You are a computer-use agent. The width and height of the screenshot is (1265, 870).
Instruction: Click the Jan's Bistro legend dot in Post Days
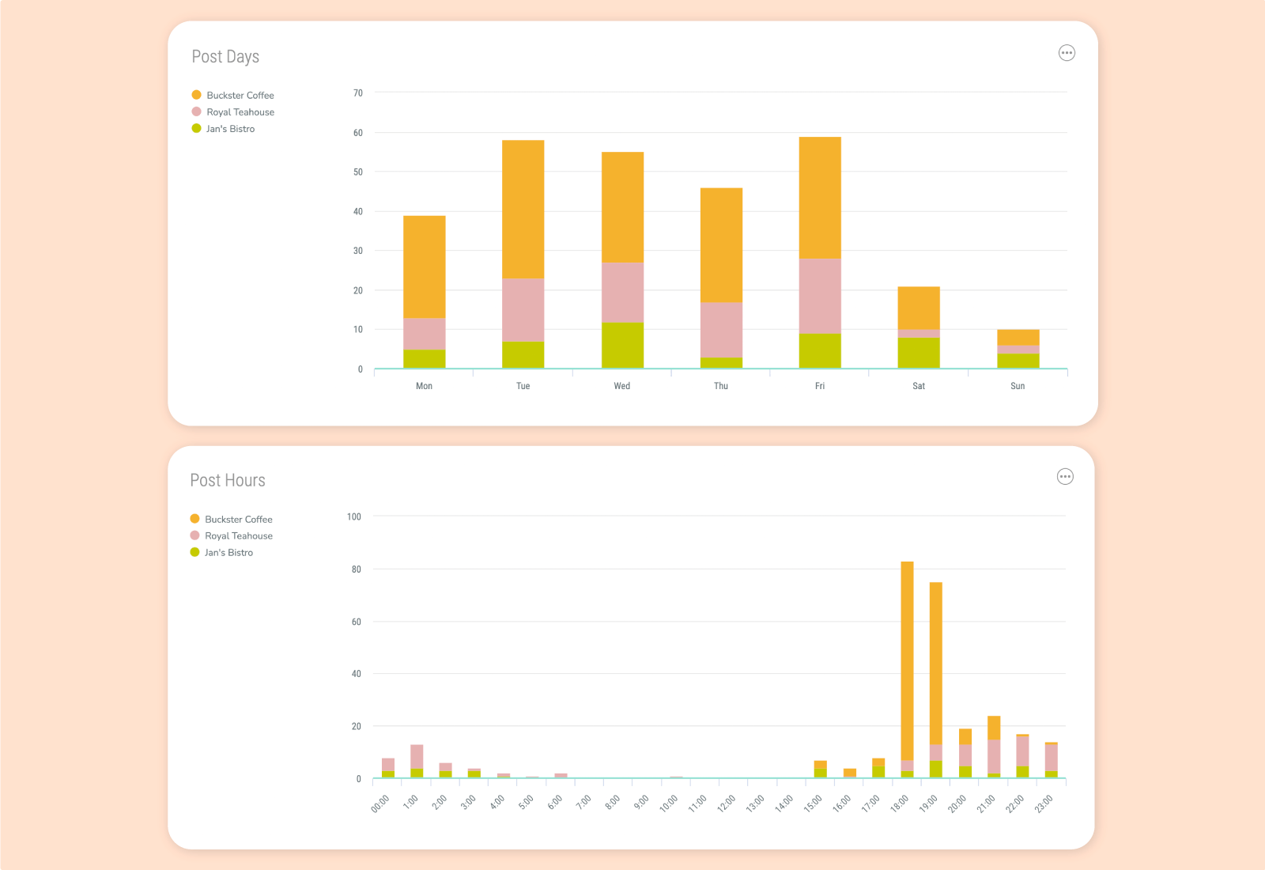[195, 128]
